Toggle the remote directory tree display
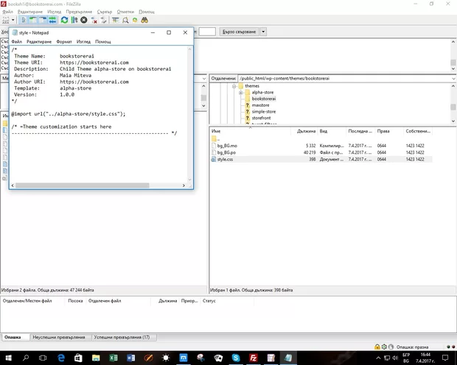The width and height of the screenshot is (457, 365). (x=43, y=20)
